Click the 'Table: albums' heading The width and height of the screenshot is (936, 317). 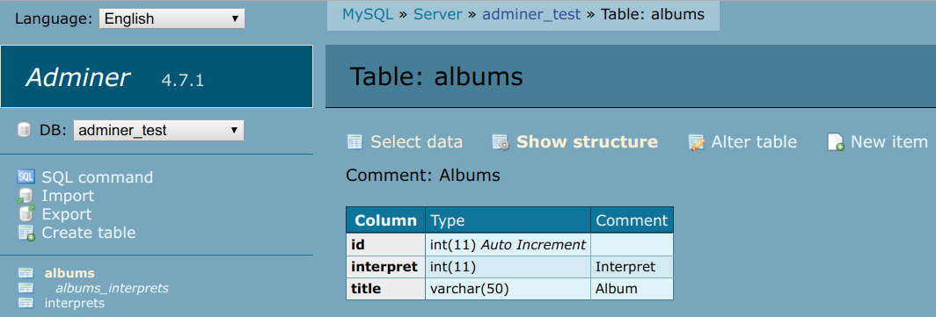435,77
